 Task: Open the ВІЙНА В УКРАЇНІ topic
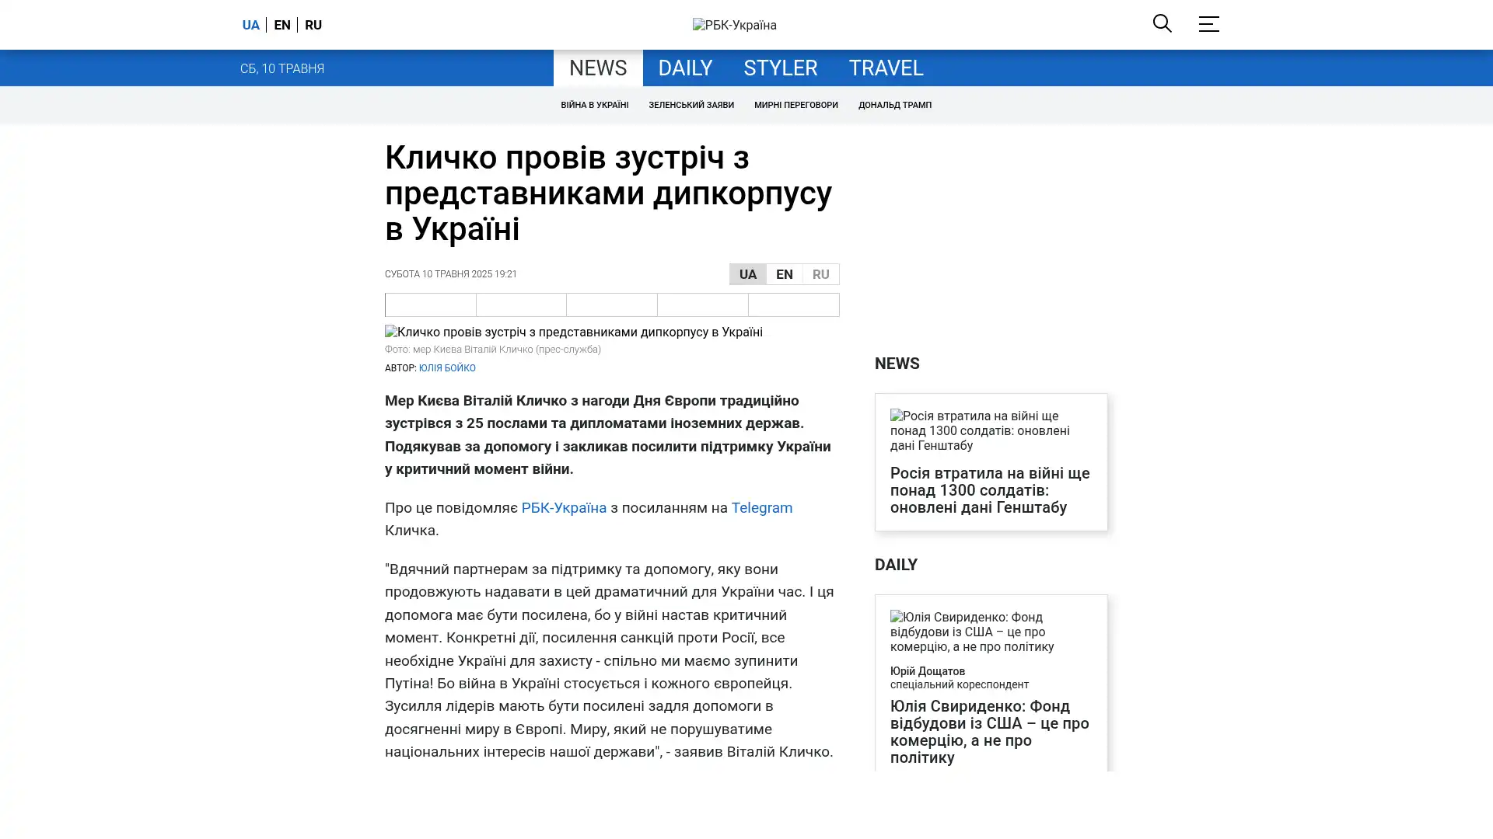pos(594,105)
